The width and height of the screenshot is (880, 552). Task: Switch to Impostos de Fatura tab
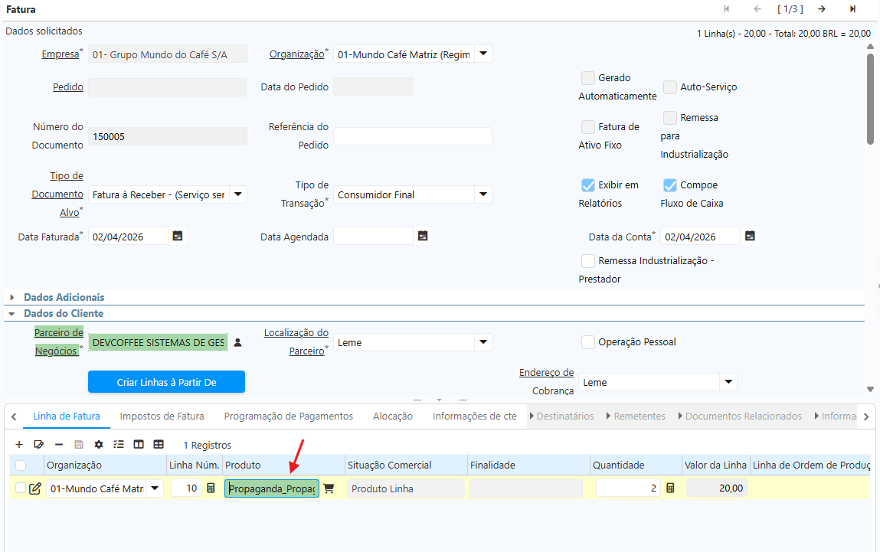[162, 416]
